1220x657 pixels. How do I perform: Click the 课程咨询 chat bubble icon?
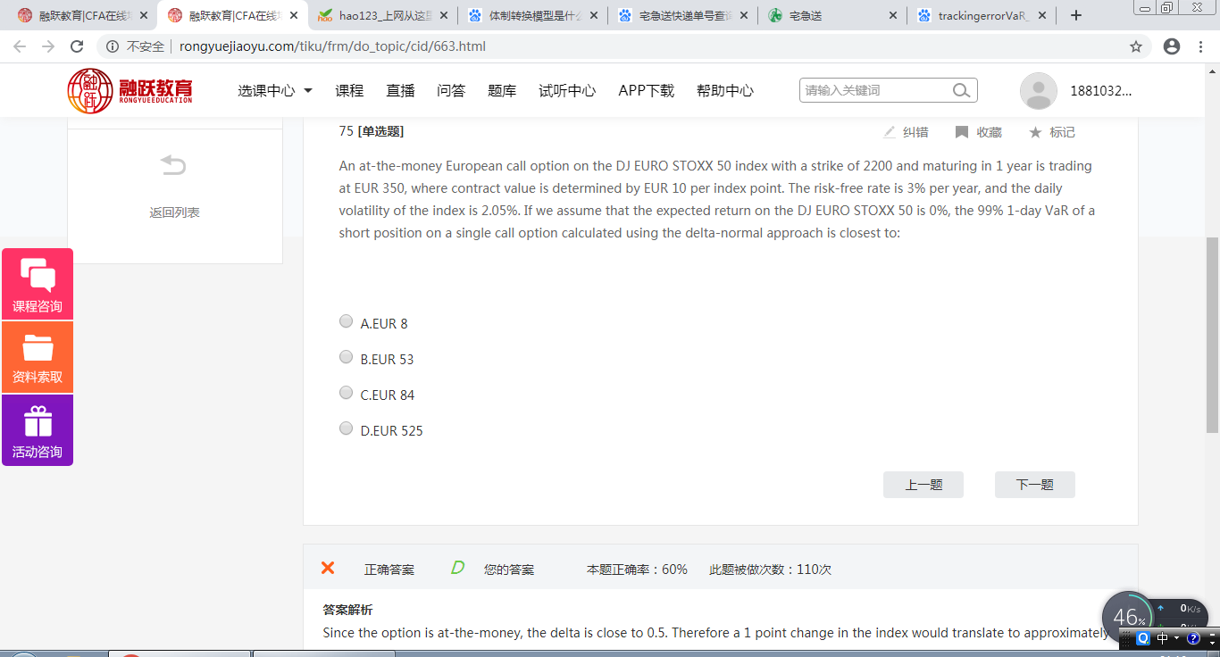point(38,276)
